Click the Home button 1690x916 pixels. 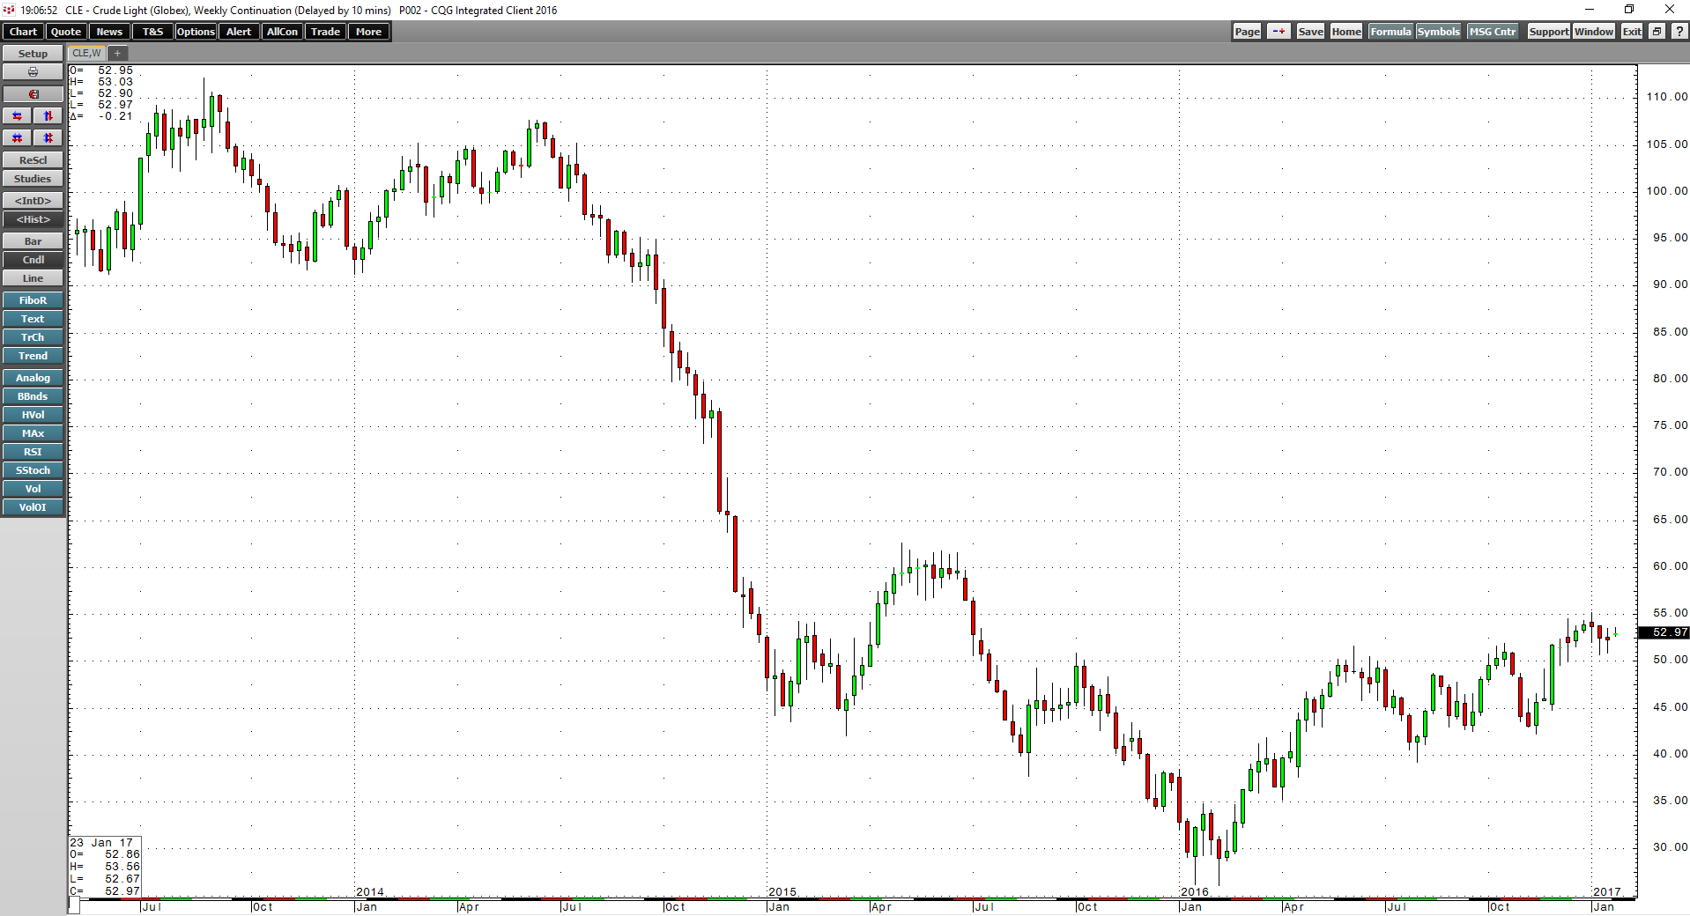(1346, 32)
